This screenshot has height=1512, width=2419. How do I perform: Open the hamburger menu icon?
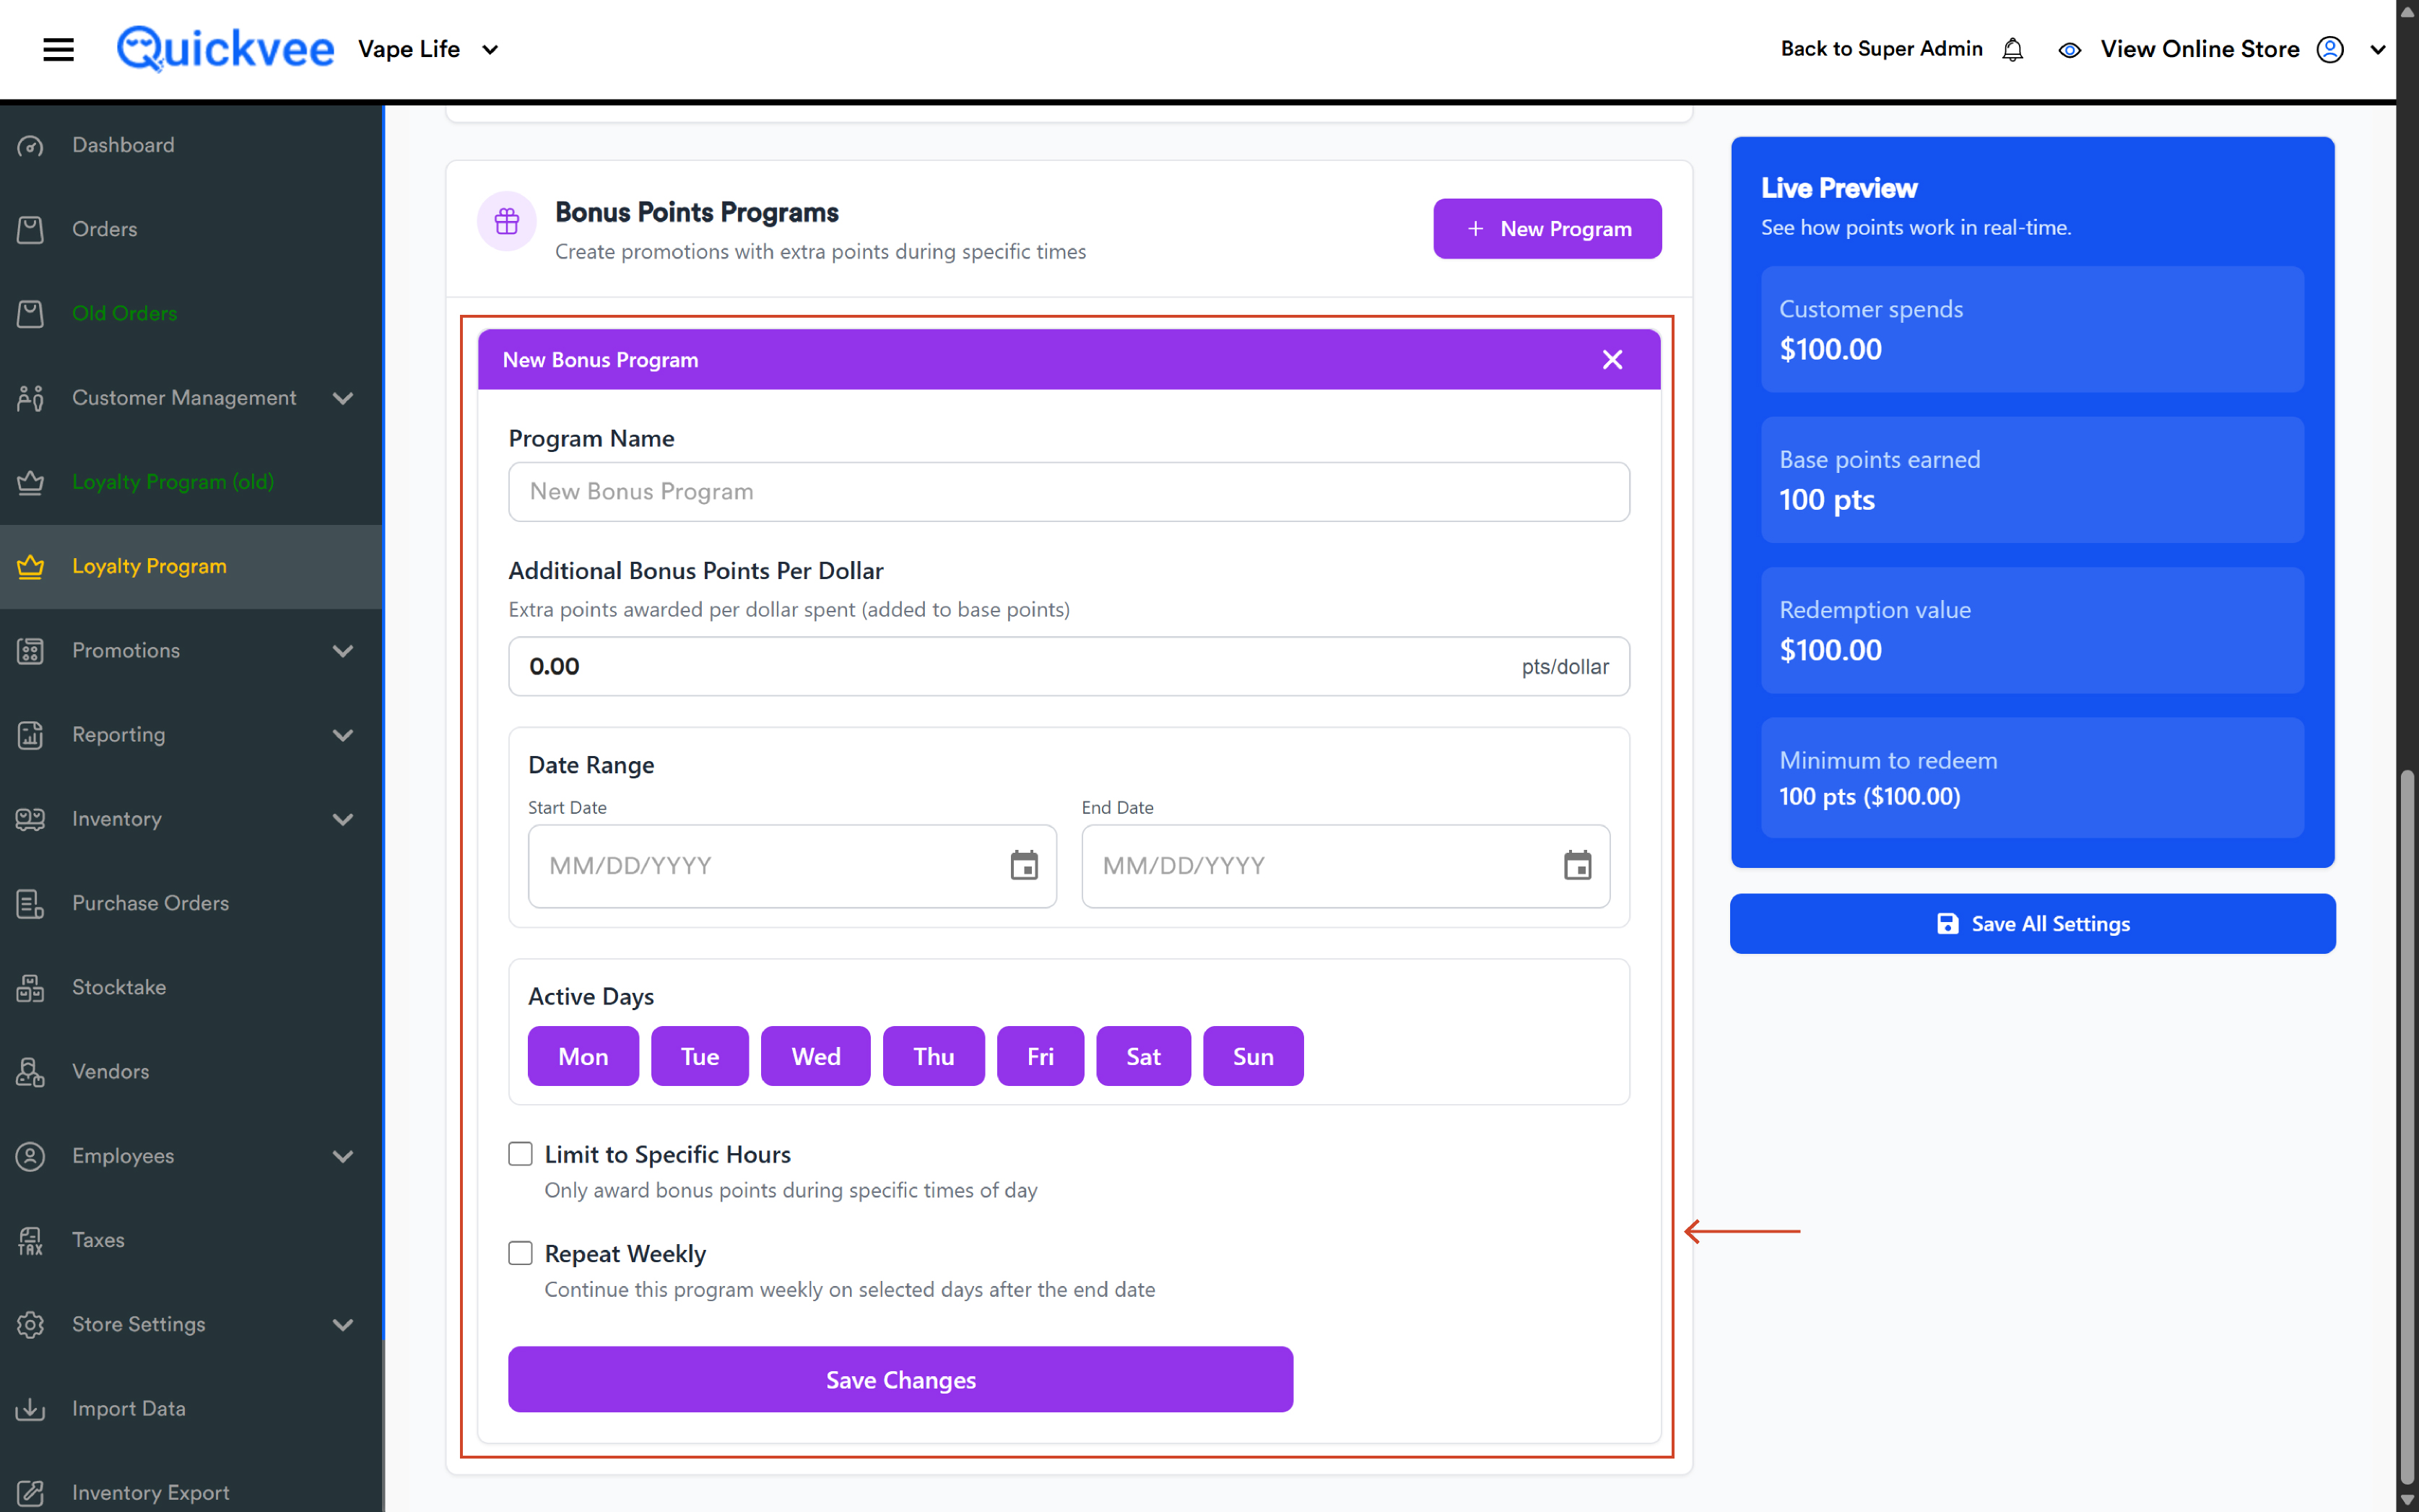click(59, 49)
